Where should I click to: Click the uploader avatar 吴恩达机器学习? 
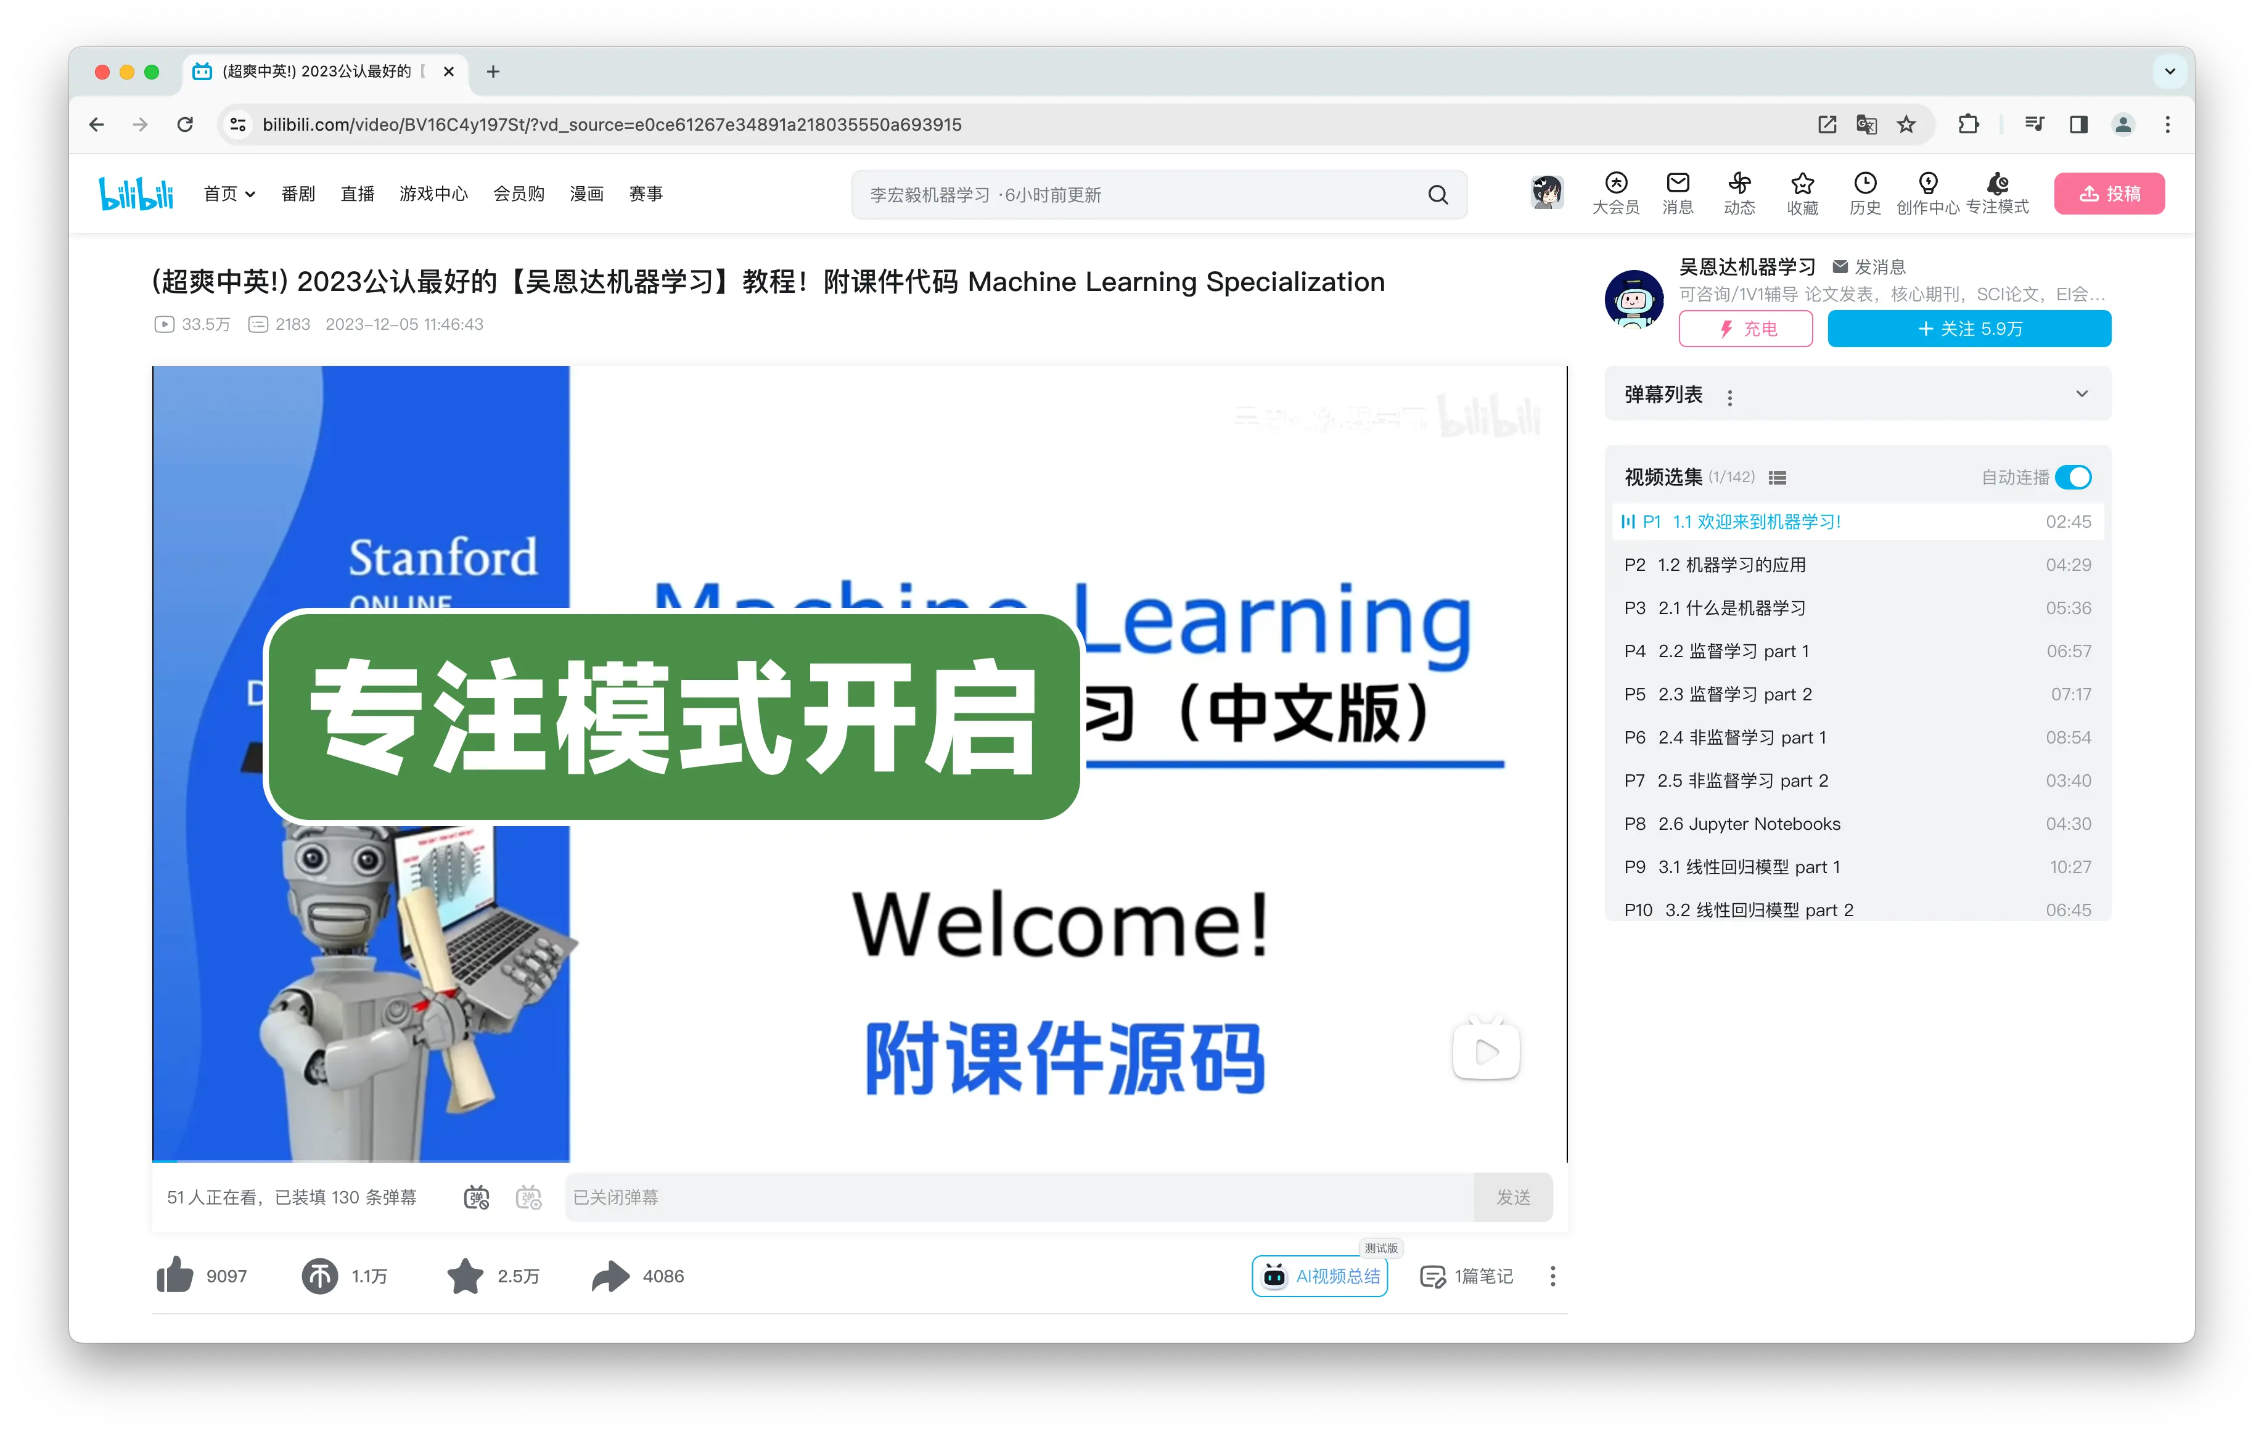click(x=1634, y=299)
